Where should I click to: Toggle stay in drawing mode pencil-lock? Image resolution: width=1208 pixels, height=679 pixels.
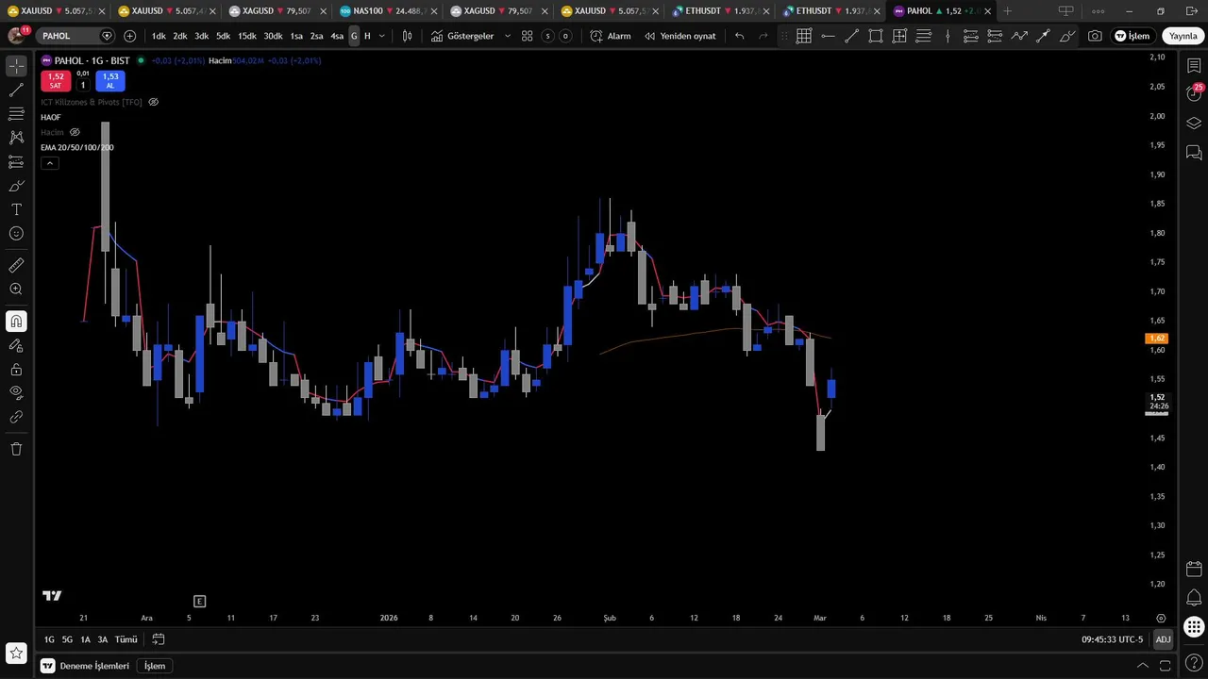click(x=16, y=345)
